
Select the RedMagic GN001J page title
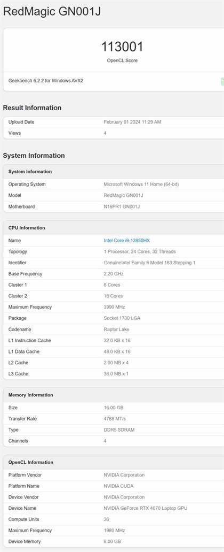point(52,12)
